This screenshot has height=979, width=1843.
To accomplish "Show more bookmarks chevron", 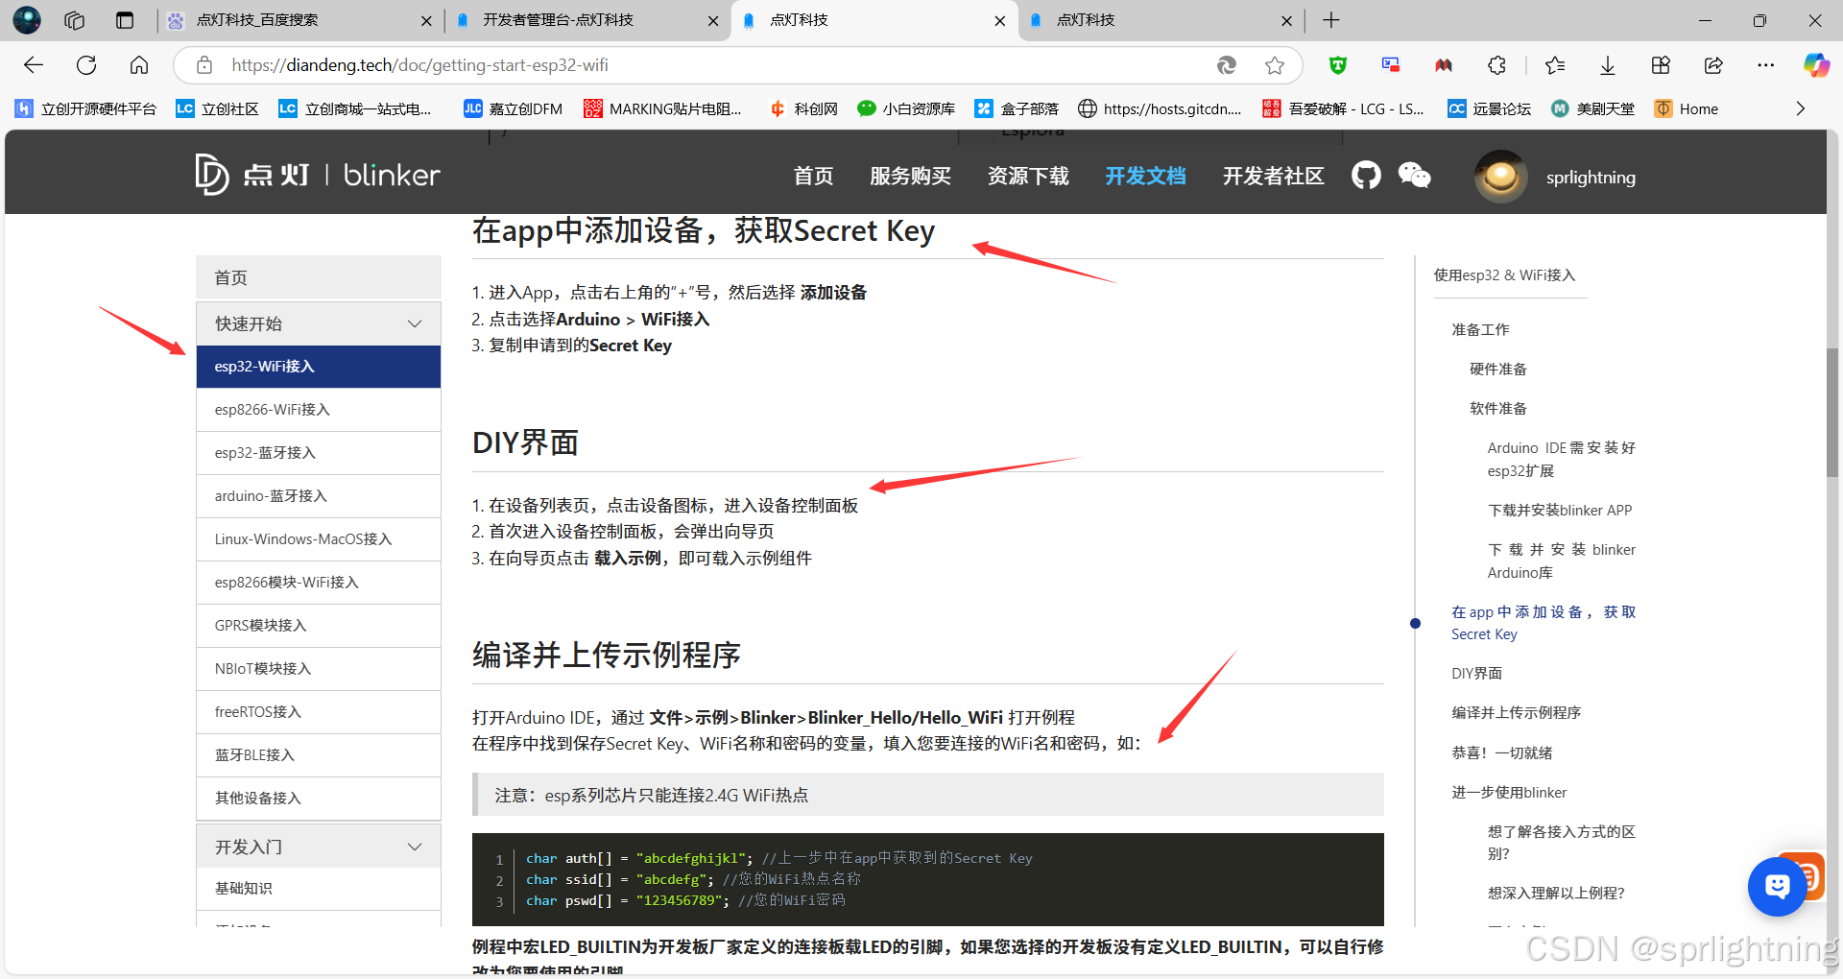I will [1801, 108].
